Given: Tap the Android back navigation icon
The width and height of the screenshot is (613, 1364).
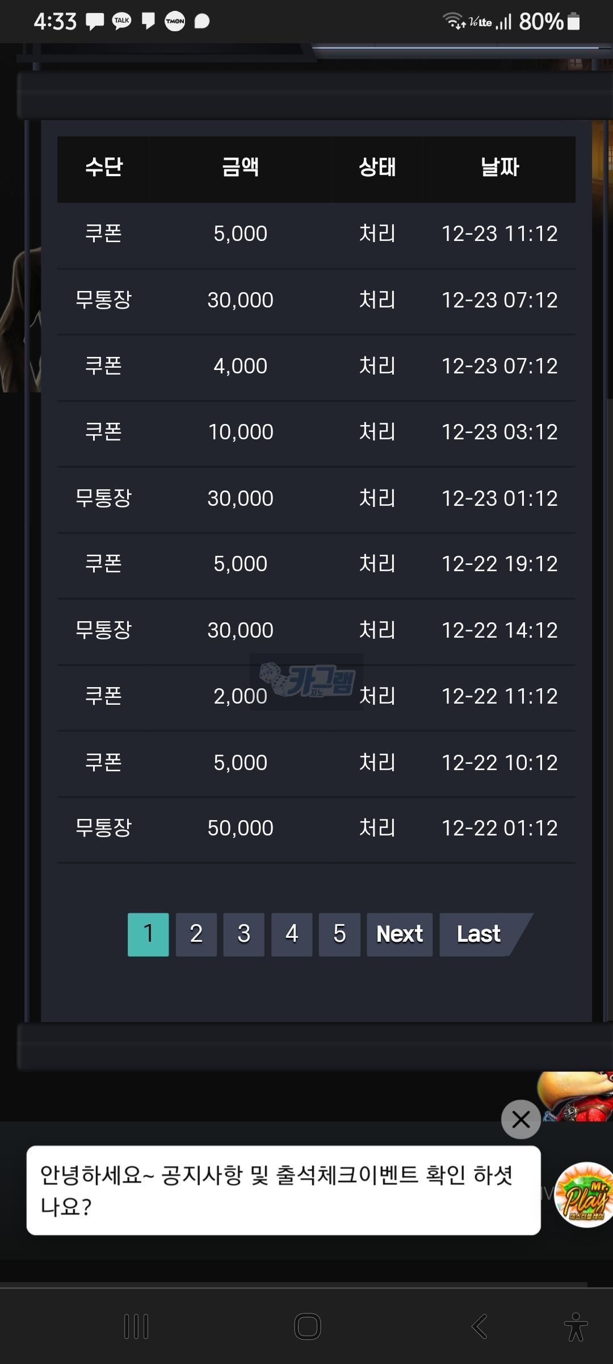Looking at the screenshot, I should 479,1326.
